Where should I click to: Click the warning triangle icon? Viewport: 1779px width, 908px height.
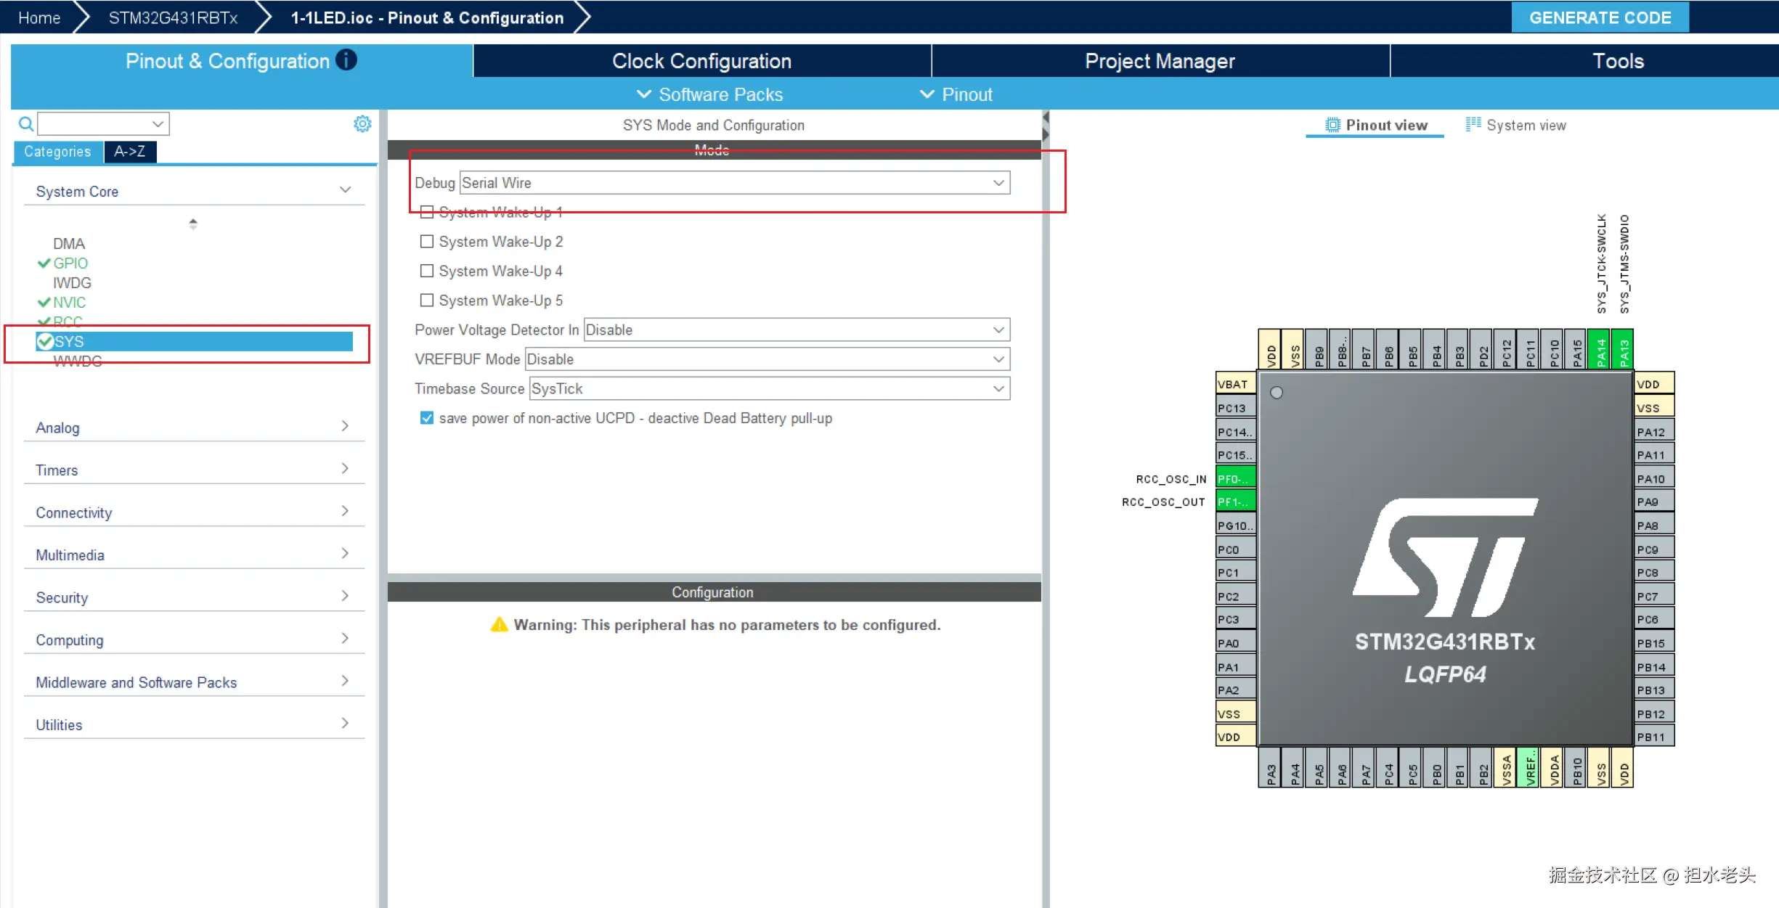coord(499,625)
